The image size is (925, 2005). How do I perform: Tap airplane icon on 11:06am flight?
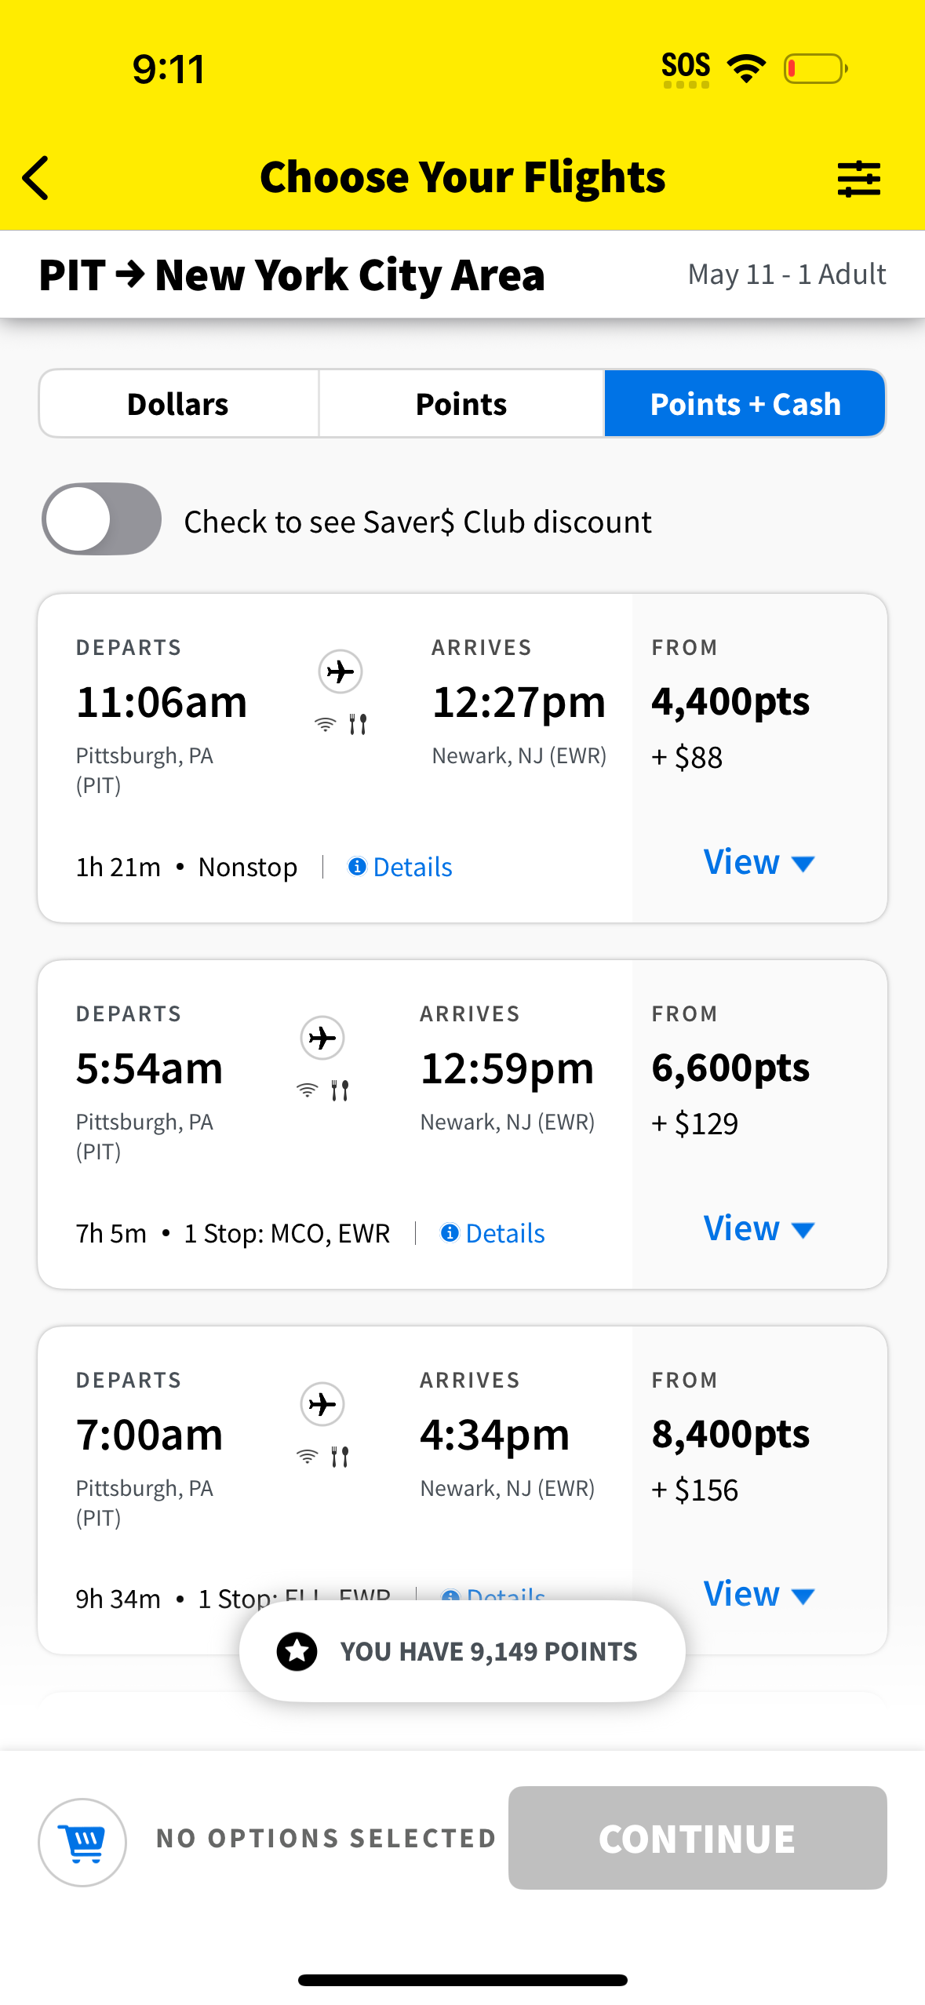[x=341, y=671]
